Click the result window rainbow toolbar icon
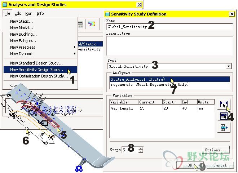This screenshot has width=238, height=173. (x=92, y=24)
